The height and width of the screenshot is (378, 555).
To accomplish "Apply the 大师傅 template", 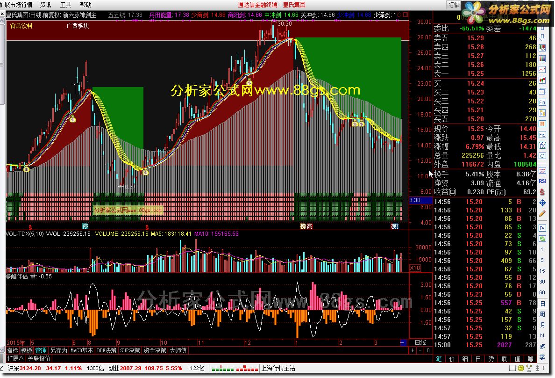I will (x=178, y=351).
